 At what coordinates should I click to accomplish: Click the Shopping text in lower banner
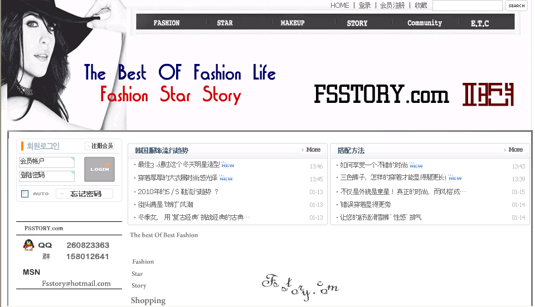[148, 300]
